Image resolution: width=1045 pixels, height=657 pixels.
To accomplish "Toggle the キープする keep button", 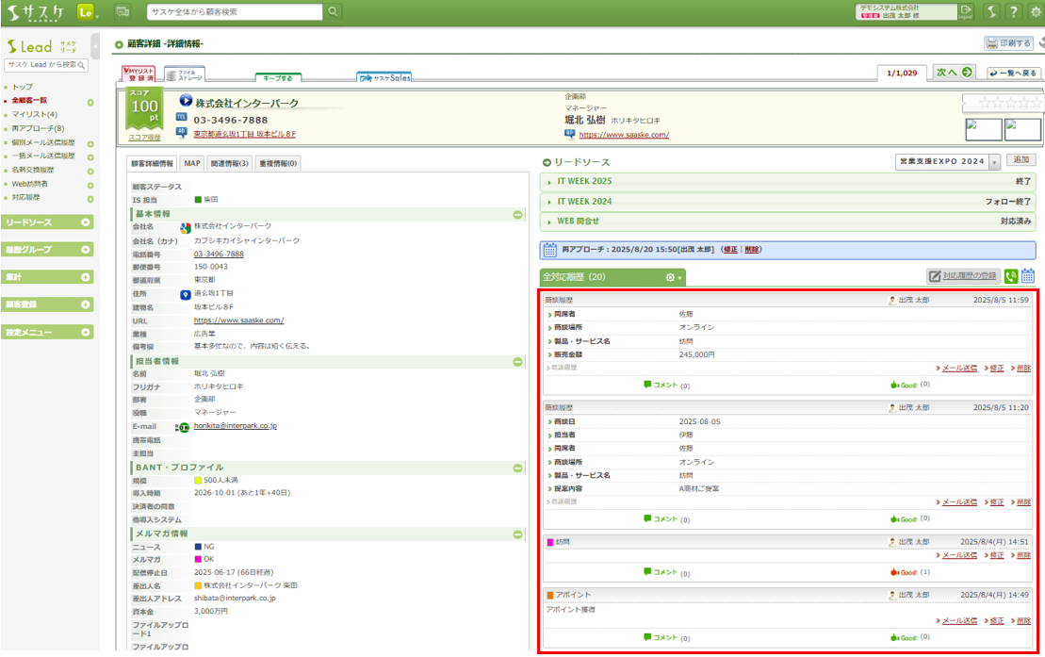I will (x=278, y=78).
